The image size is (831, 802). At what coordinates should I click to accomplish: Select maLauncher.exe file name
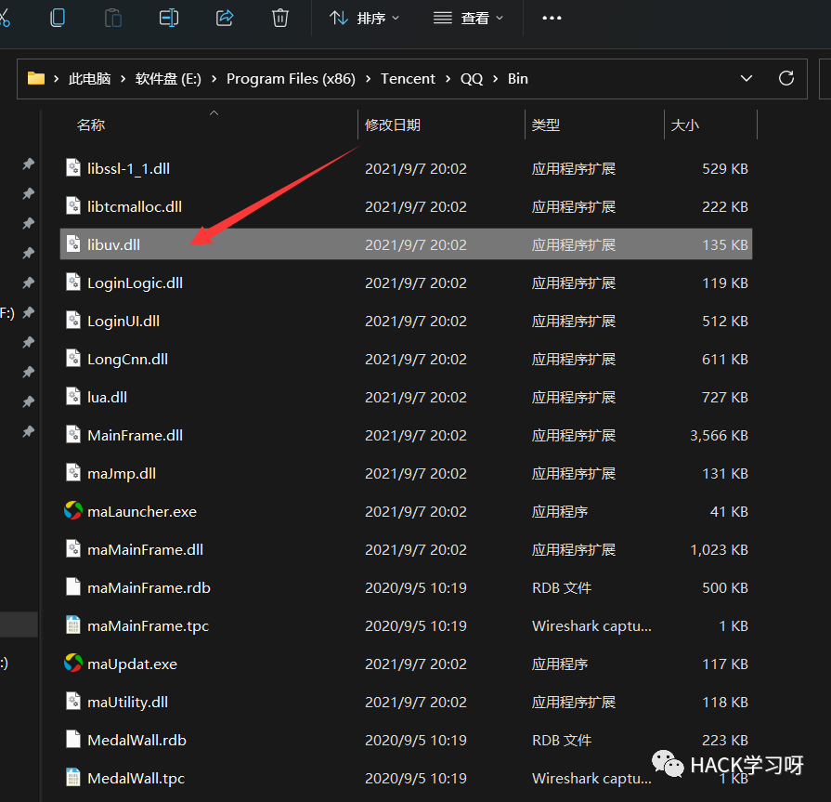tap(142, 512)
